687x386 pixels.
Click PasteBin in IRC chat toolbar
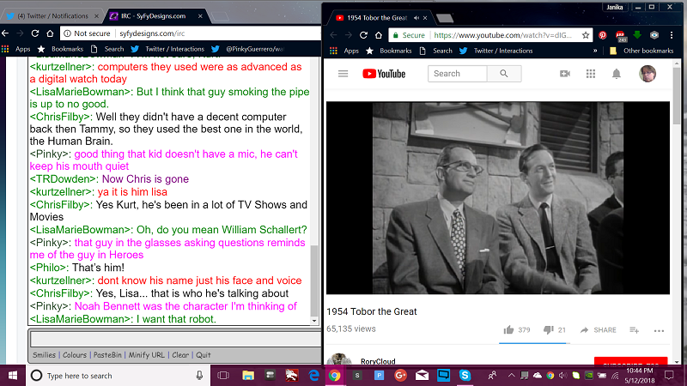pos(107,355)
